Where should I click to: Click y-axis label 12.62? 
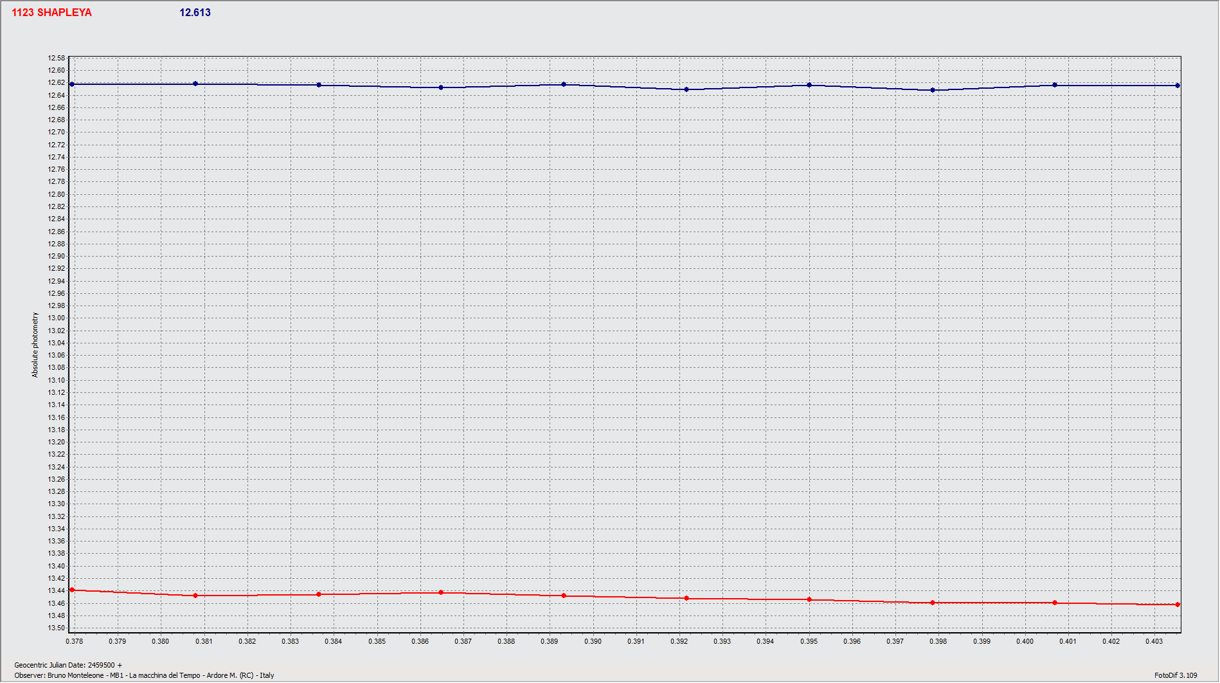coord(57,82)
